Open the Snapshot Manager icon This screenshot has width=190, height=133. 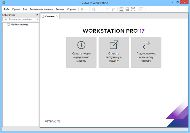(x=113, y=9)
